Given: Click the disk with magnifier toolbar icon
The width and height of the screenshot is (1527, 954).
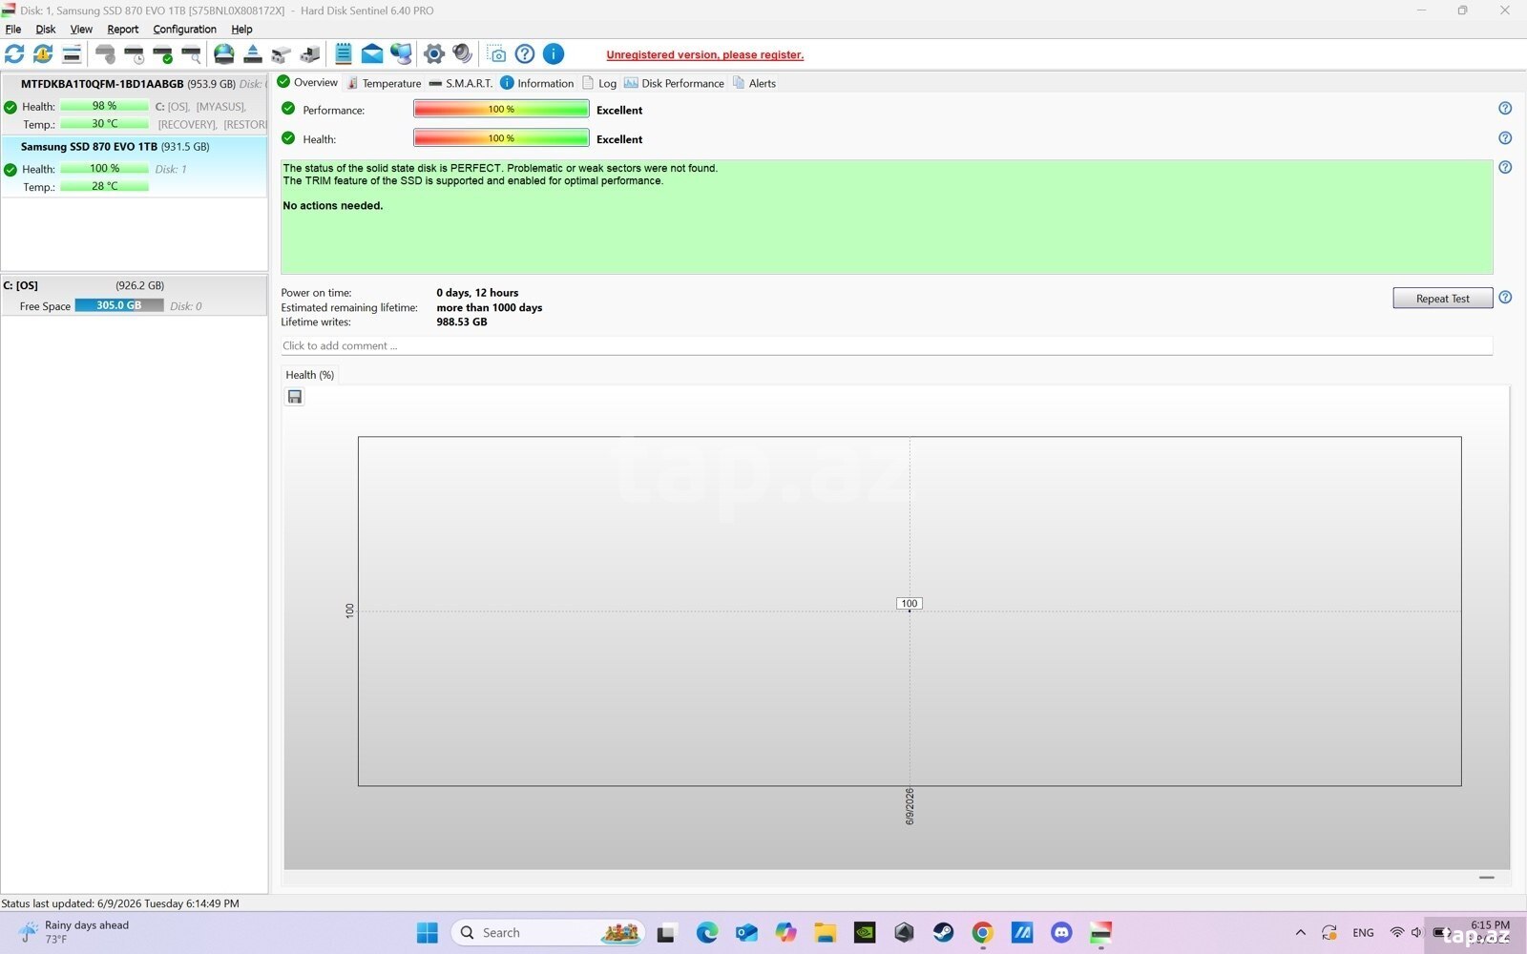Looking at the screenshot, I should pyautogui.click(x=192, y=54).
